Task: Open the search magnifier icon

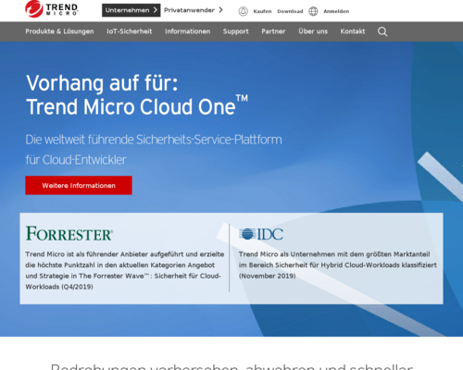Action: [382, 31]
